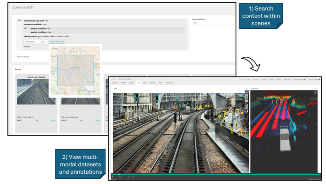The image size is (326, 184).
Task: Click the coordinates value input field
Action: coord(57,42)
